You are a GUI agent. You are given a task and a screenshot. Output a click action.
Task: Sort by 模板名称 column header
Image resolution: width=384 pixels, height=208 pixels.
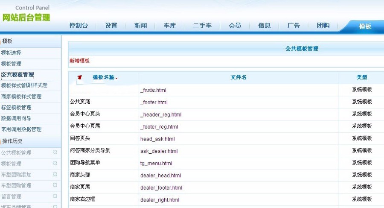coord(104,77)
